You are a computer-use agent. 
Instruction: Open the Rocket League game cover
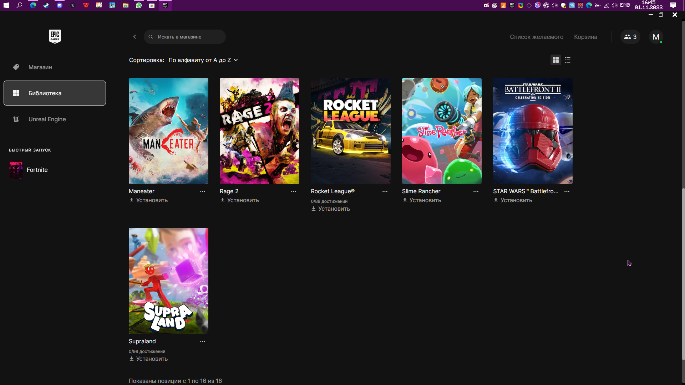point(351,131)
